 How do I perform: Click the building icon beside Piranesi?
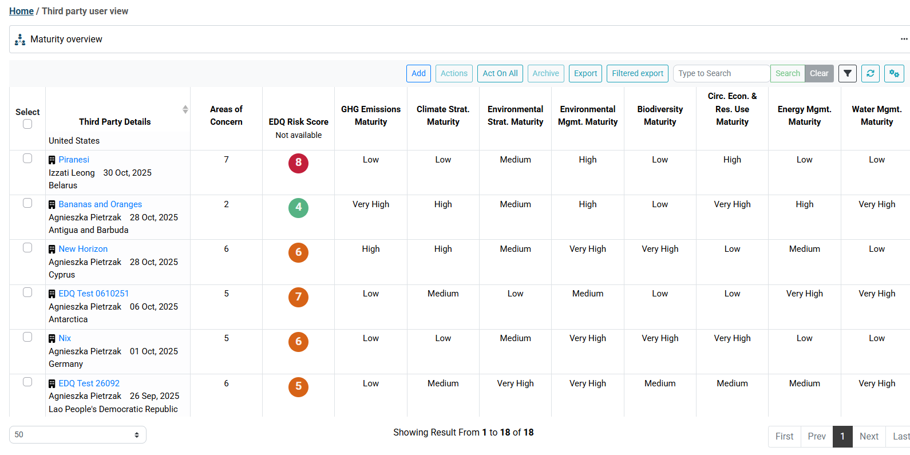52,160
